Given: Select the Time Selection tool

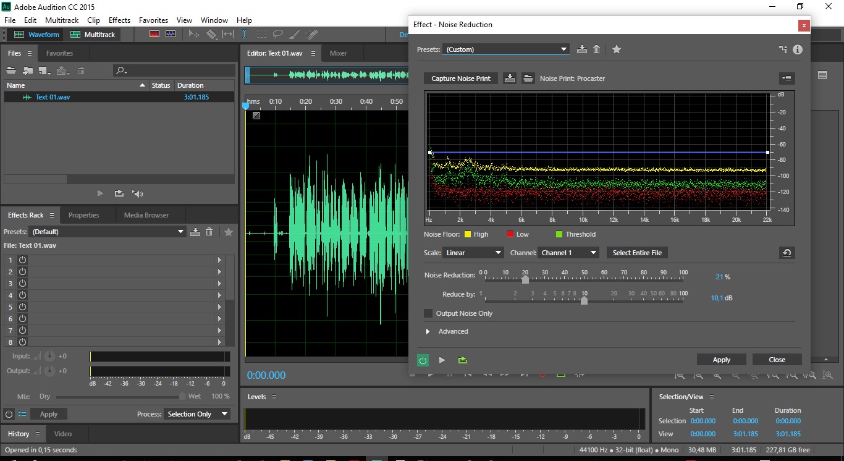Looking at the screenshot, I should pos(245,35).
